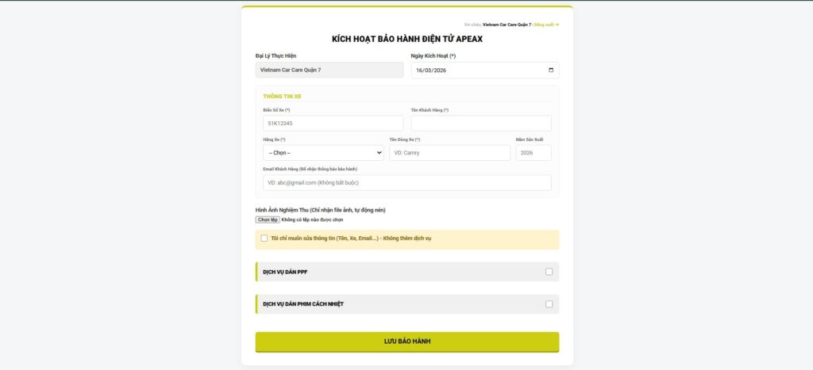This screenshot has width=813, height=370.
Task: Click the 'Chọn tệp' file upload button
Action: point(268,219)
